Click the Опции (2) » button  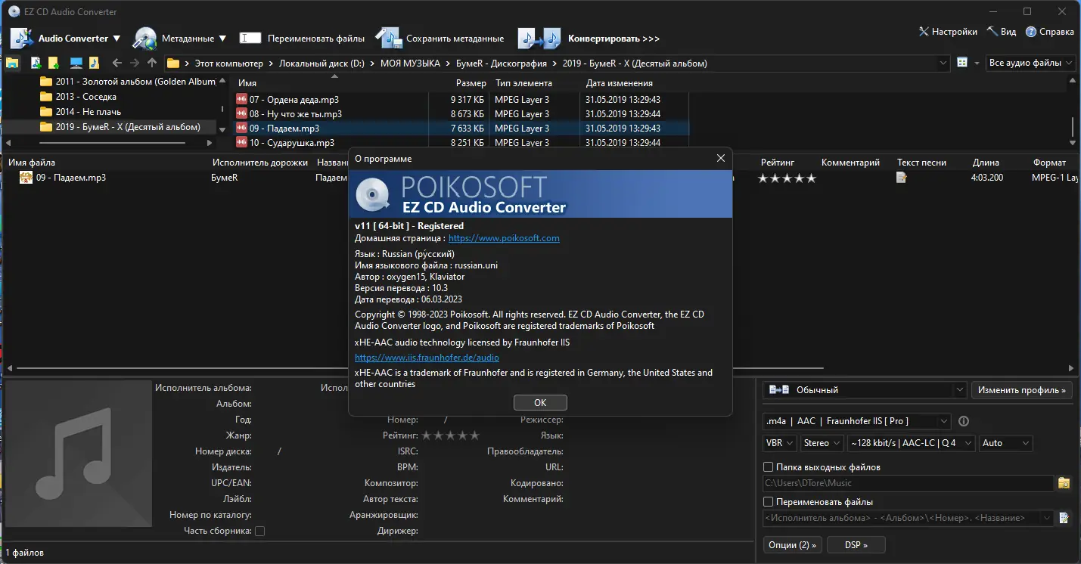tap(792, 544)
